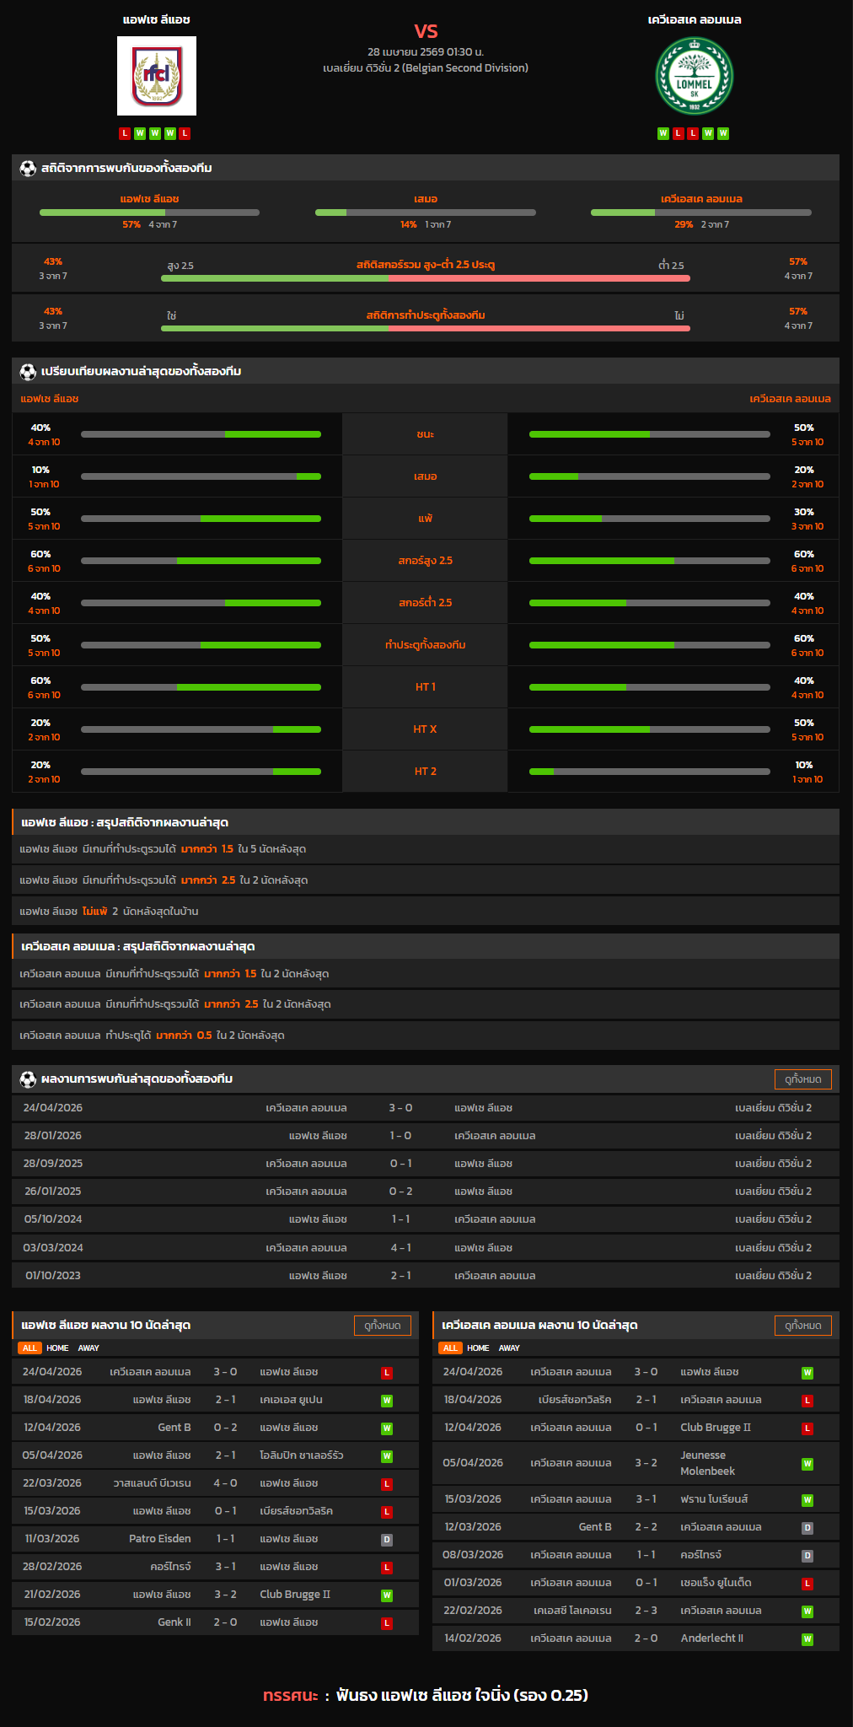Viewport: 853px width, 1727px height.
Task: Open 'ดูทั้งหมด' in Liège last 10 panel
Action: pyautogui.click(x=382, y=1326)
